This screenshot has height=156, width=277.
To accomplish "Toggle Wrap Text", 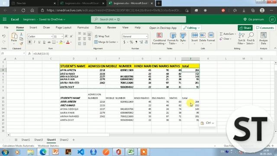I will 102,36.
